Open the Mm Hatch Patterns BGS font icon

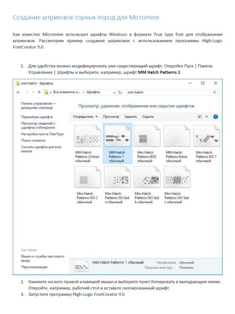click(x=147, y=136)
